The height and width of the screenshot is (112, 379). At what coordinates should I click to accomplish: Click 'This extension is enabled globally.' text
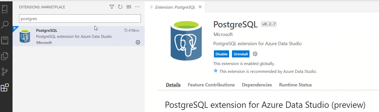tap(244, 63)
